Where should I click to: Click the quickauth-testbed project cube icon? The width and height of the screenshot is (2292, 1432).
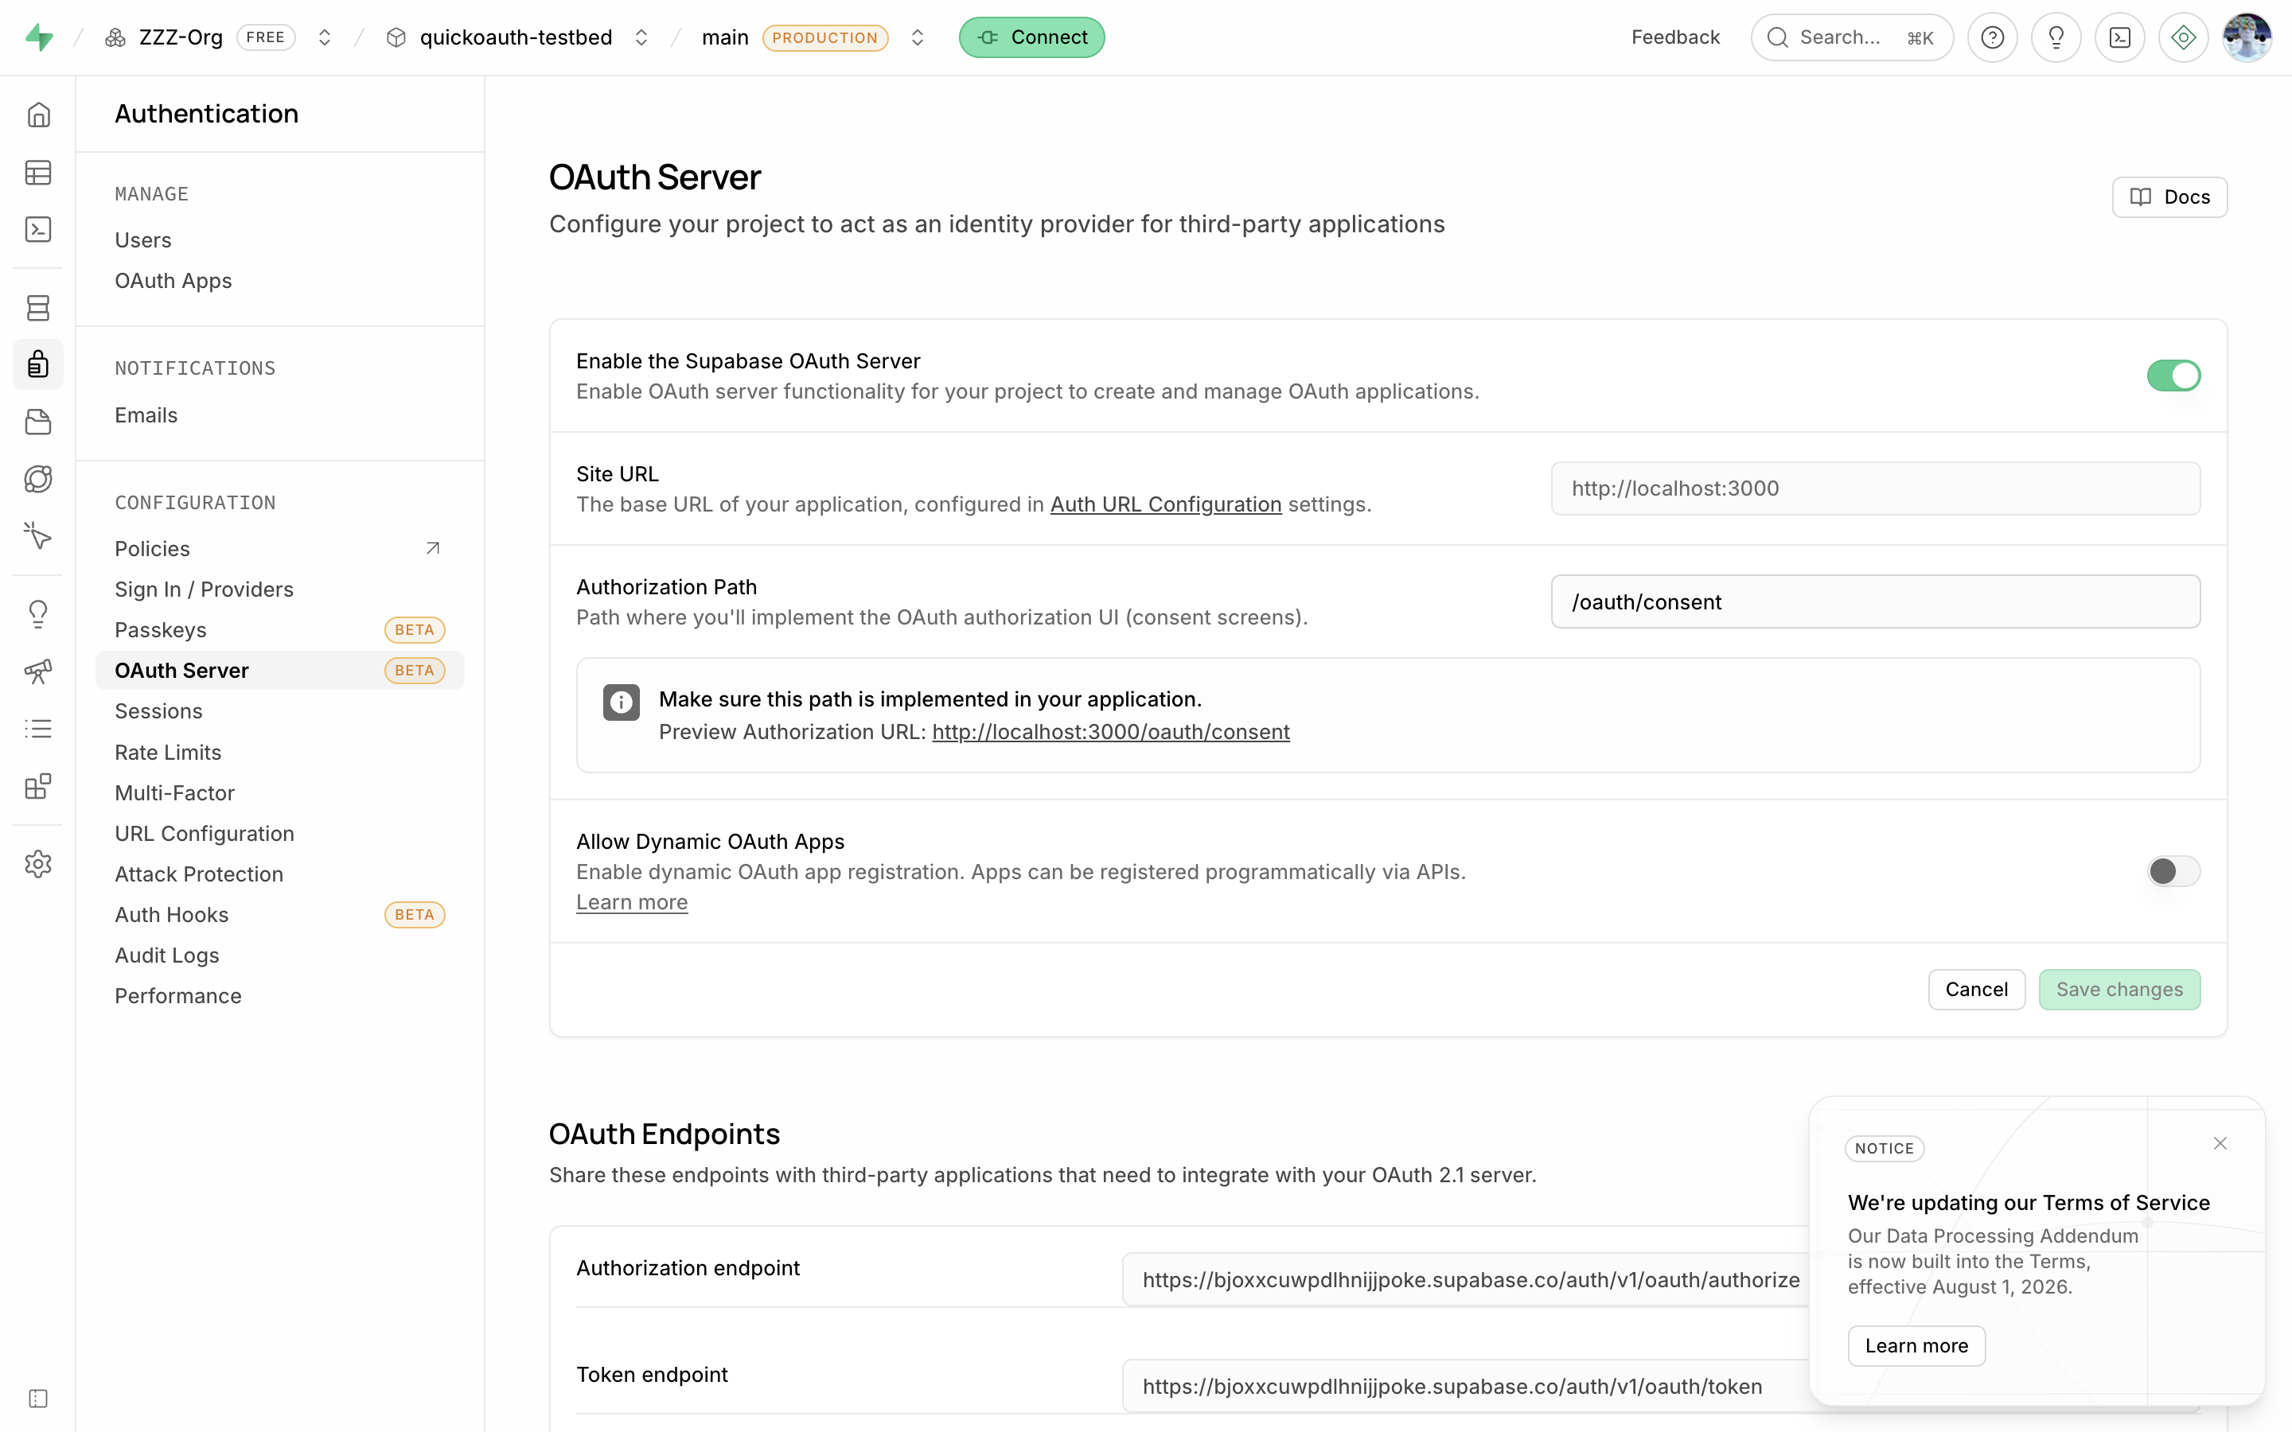point(396,37)
